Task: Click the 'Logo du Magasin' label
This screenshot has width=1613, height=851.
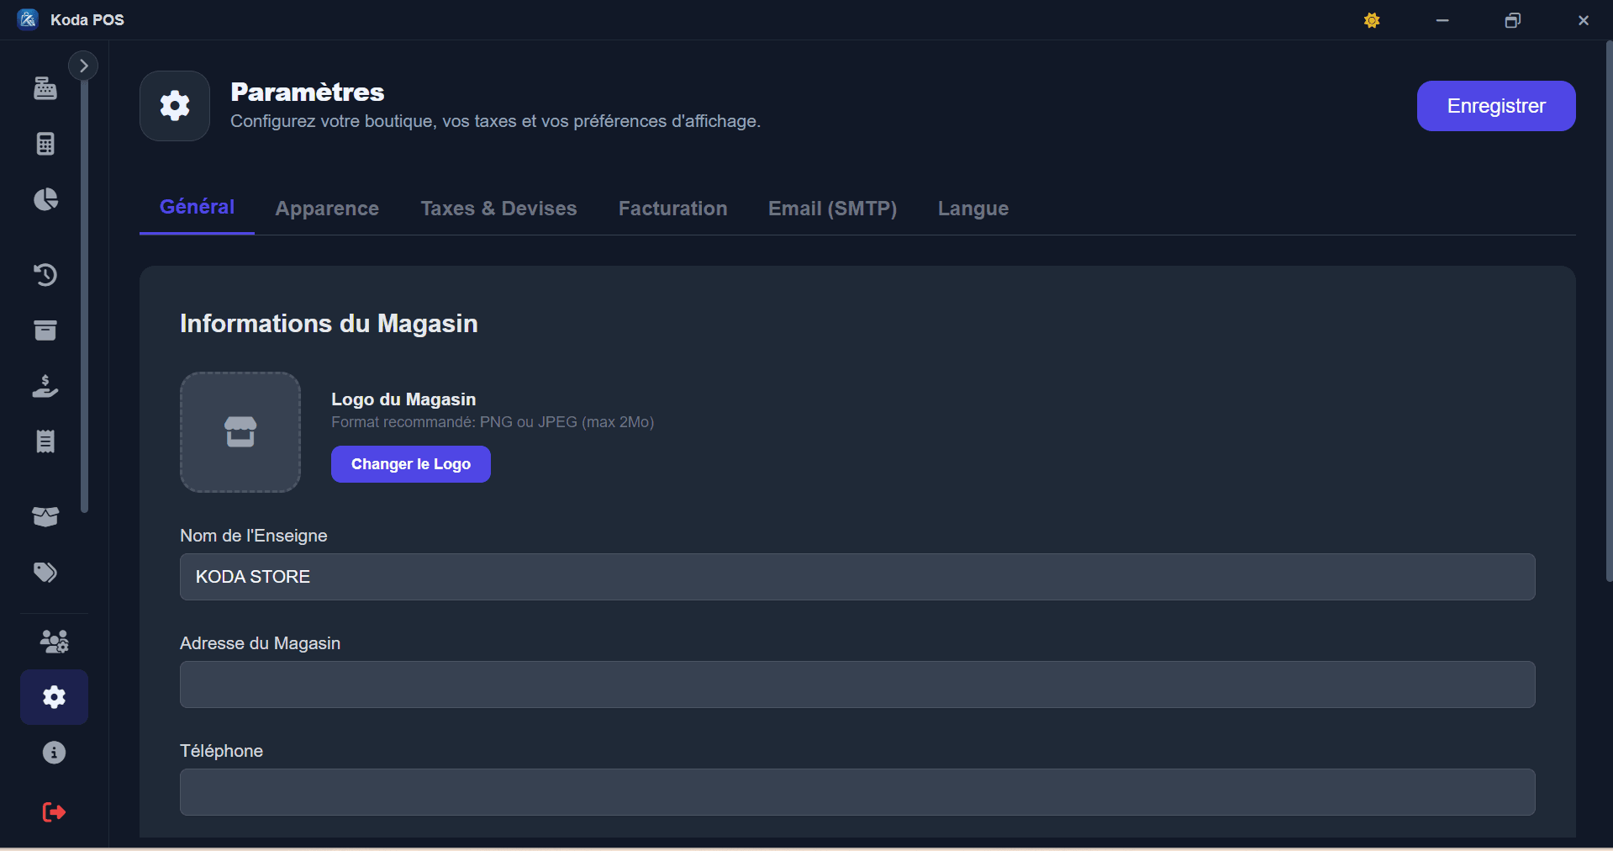Action: tap(403, 399)
